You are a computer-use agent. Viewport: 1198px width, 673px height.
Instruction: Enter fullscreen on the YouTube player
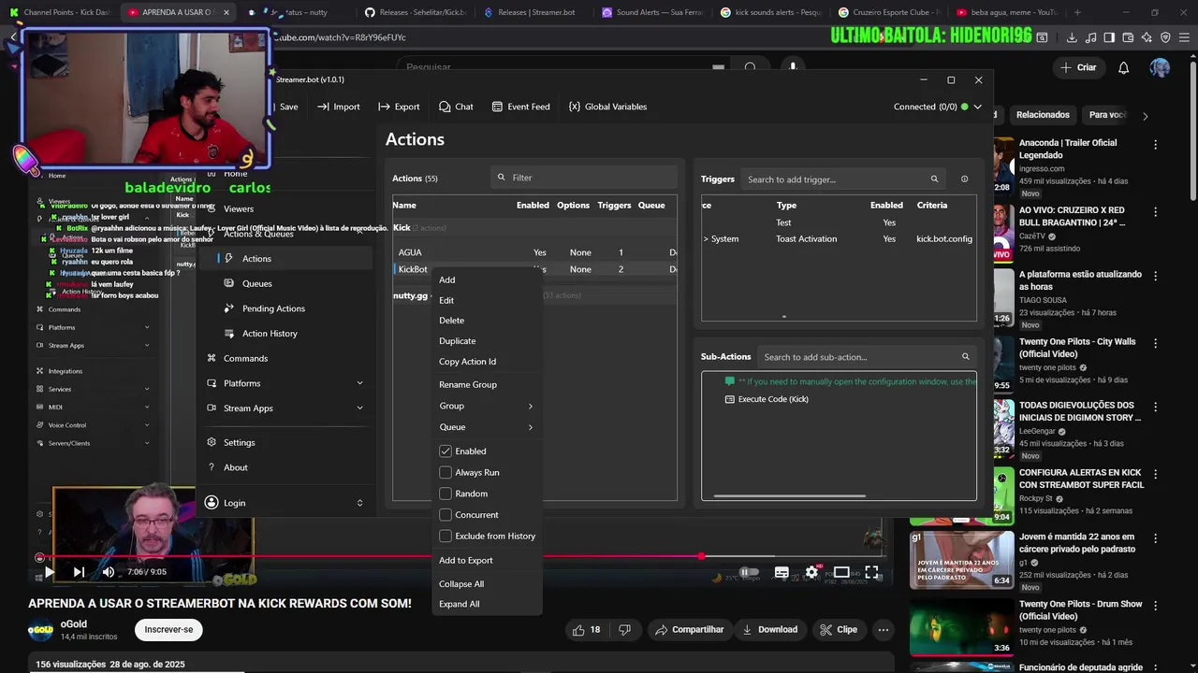(x=871, y=572)
